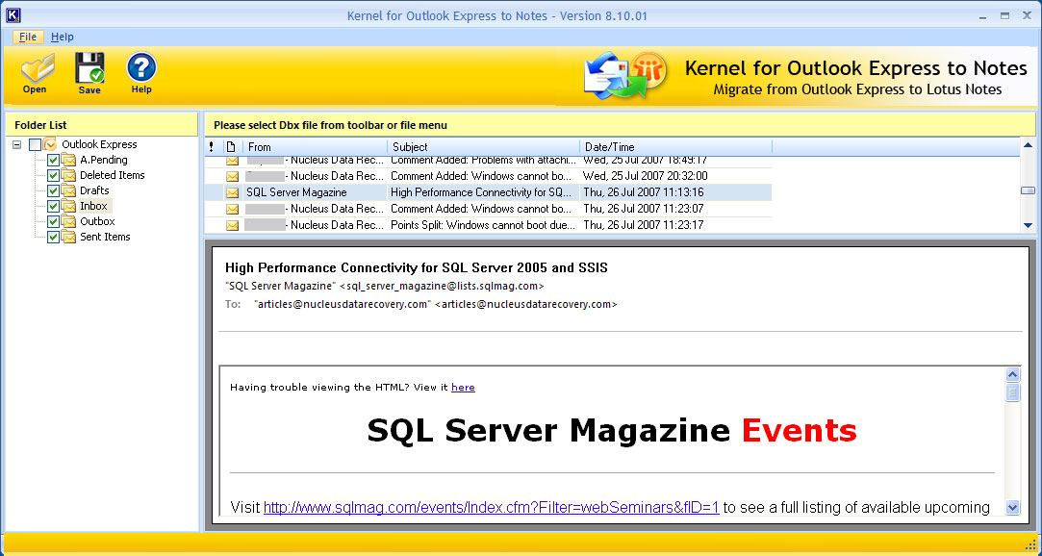Image resolution: width=1042 pixels, height=556 pixels.
Task: Select email dated Wed, 25 Jul 2007 20:32:00
Action: pyautogui.click(x=646, y=176)
